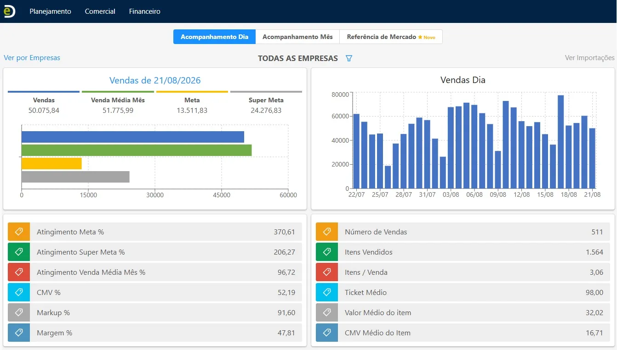Click the Número de Vendas value 511
This screenshot has height=350, width=617.
(x=597, y=232)
